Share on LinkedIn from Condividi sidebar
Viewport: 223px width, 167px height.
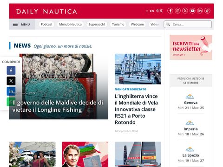(11, 91)
